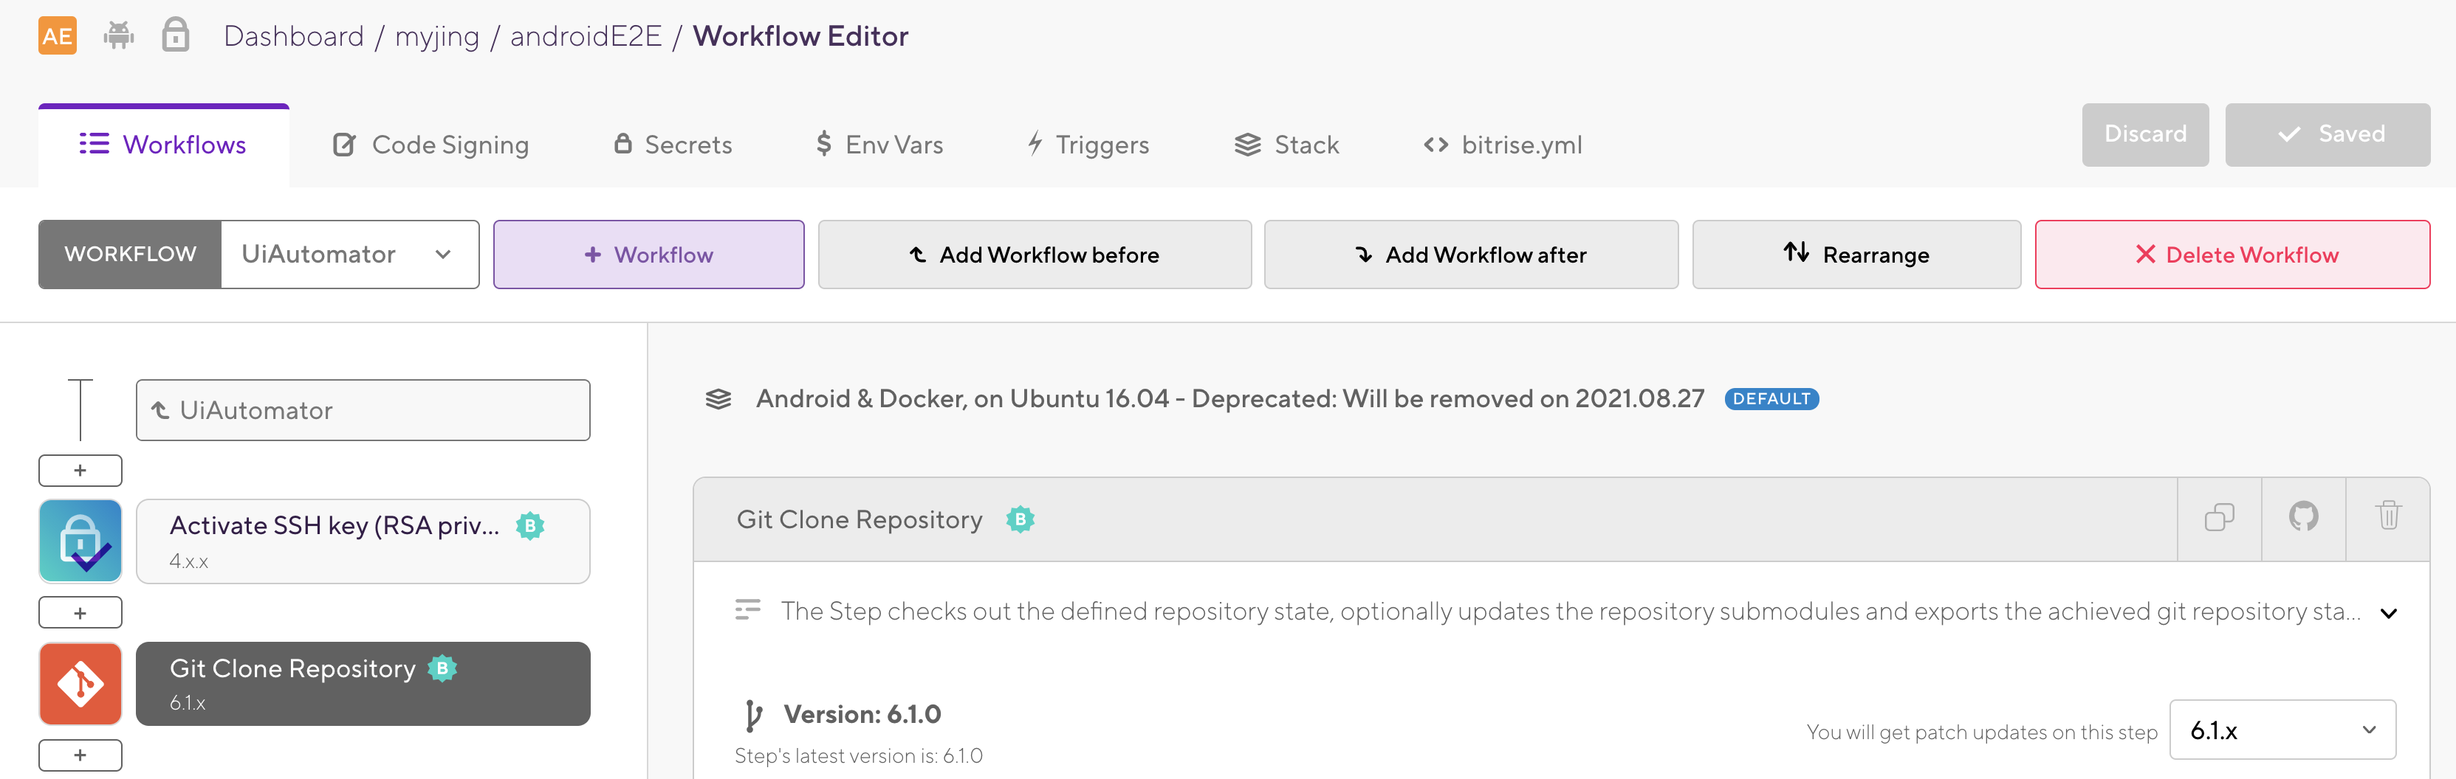
Task: Open the step's GitHub source icon
Action: click(2302, 517)
